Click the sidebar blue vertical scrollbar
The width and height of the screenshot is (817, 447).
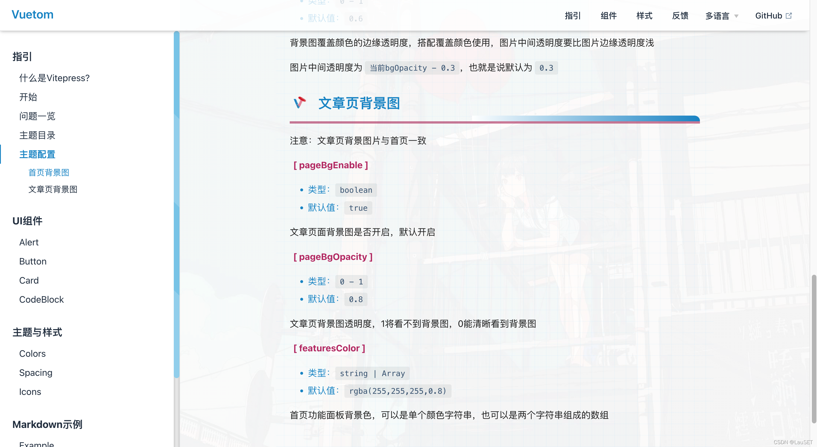click(x=177, y=204)
